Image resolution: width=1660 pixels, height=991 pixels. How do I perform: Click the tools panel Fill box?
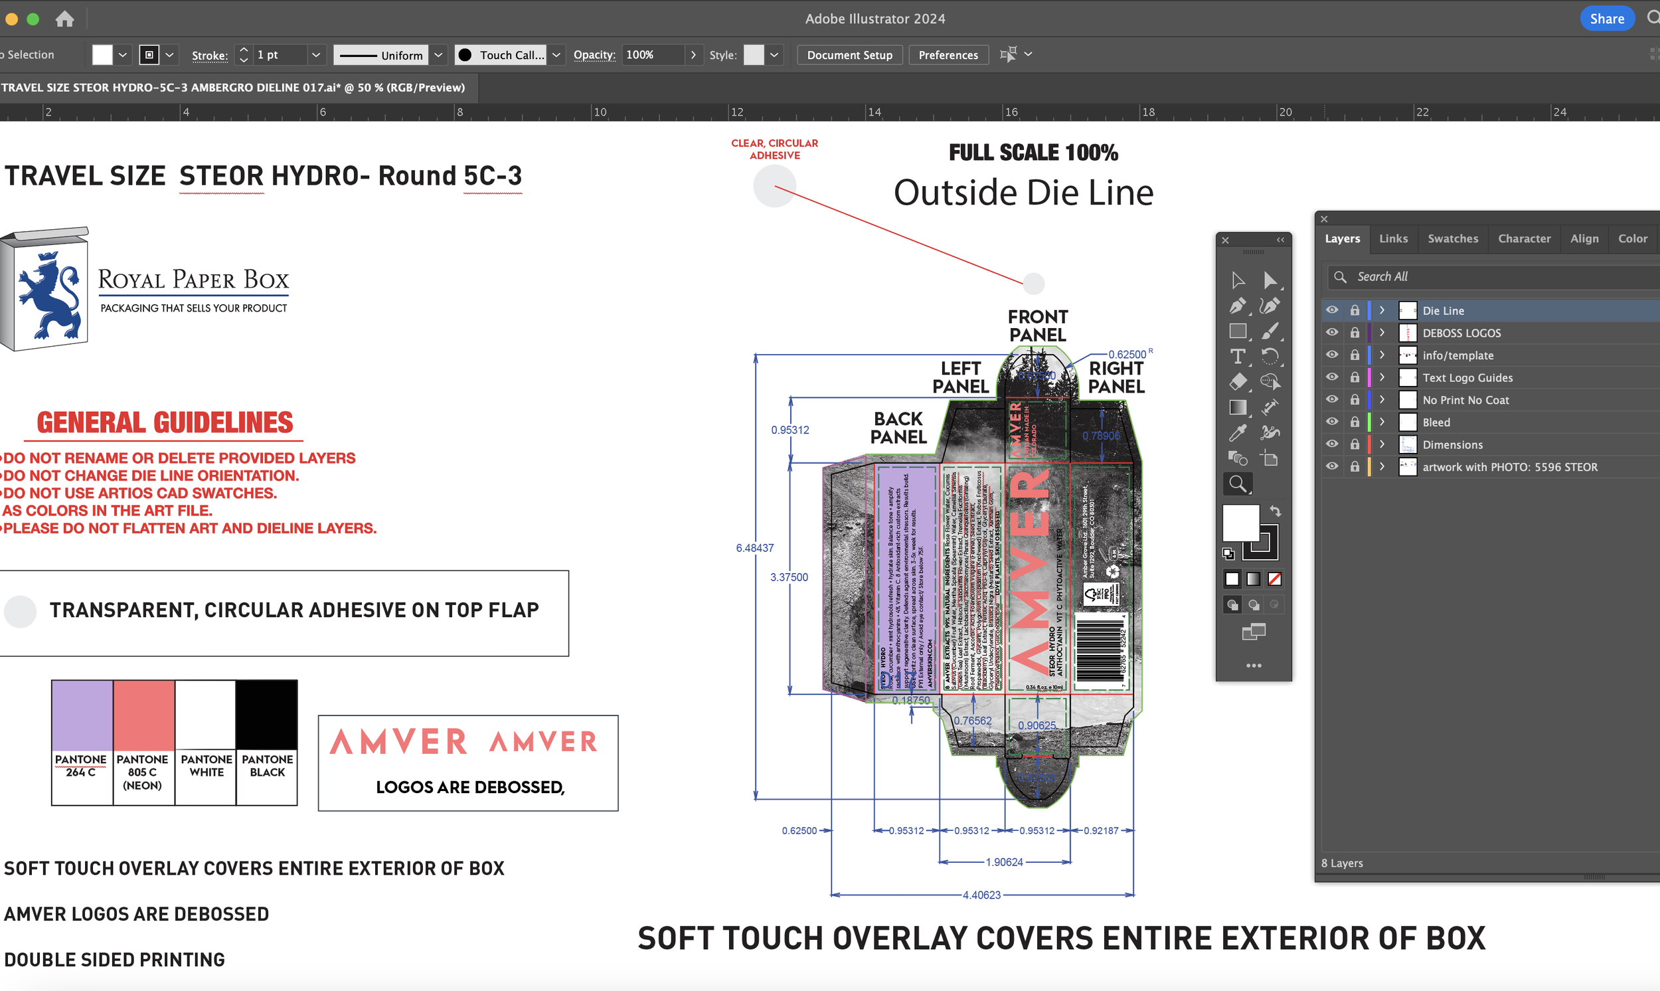click(1240, 523)
